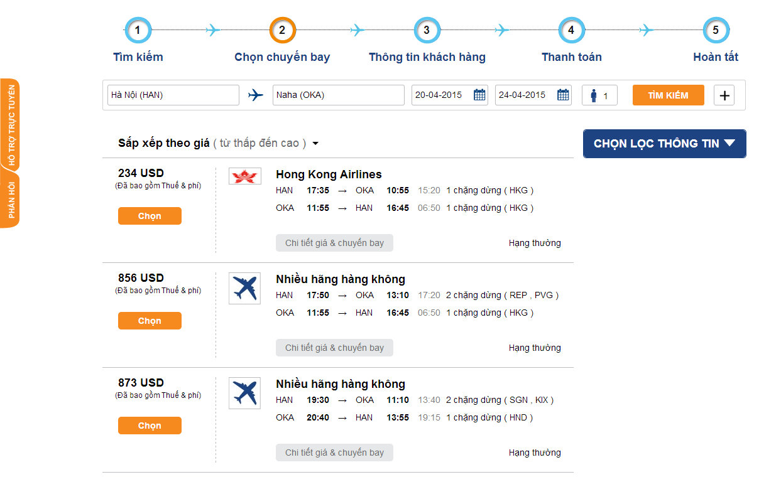Click the Hong Kong Airlines logo
The image size is (759, 482).
[245, 176]
